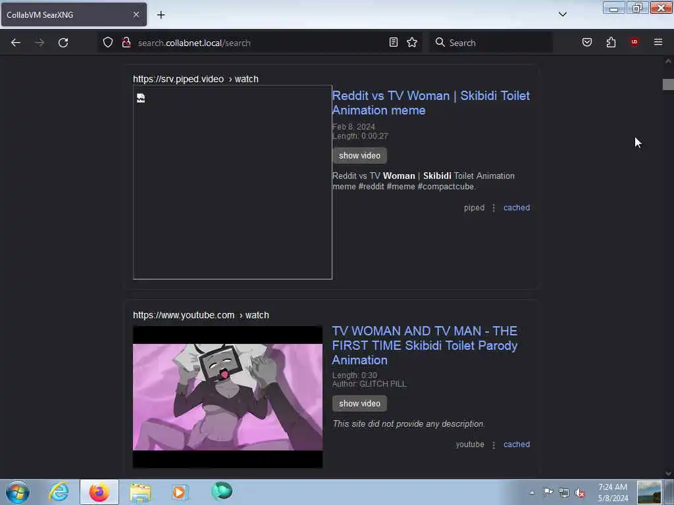
Task: Expand the list all tabs chevron
Action: pyautogui.click(x=562, y=14)
